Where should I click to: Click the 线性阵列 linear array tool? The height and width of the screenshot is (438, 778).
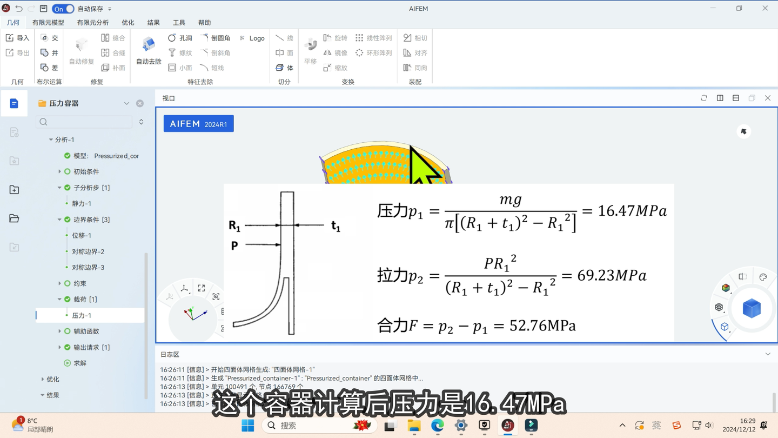click(373, 38)
